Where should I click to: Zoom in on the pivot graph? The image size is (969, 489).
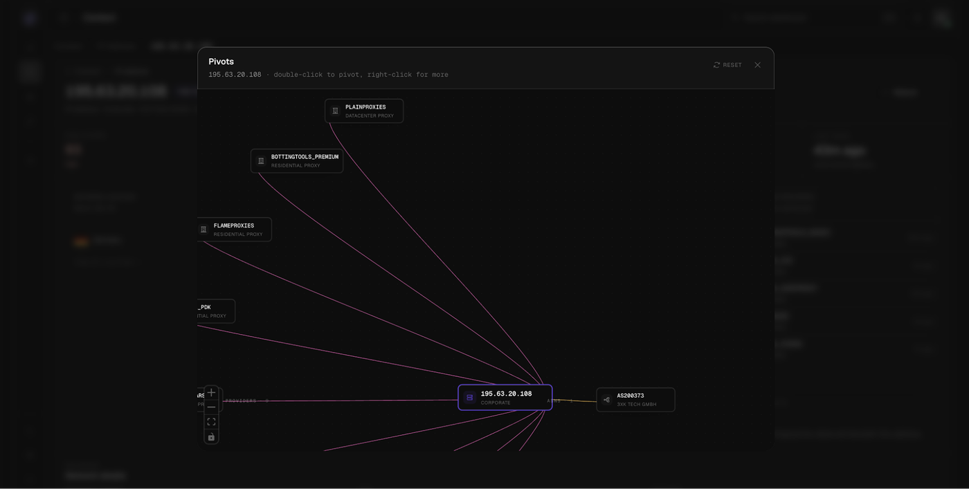point(211,393)
